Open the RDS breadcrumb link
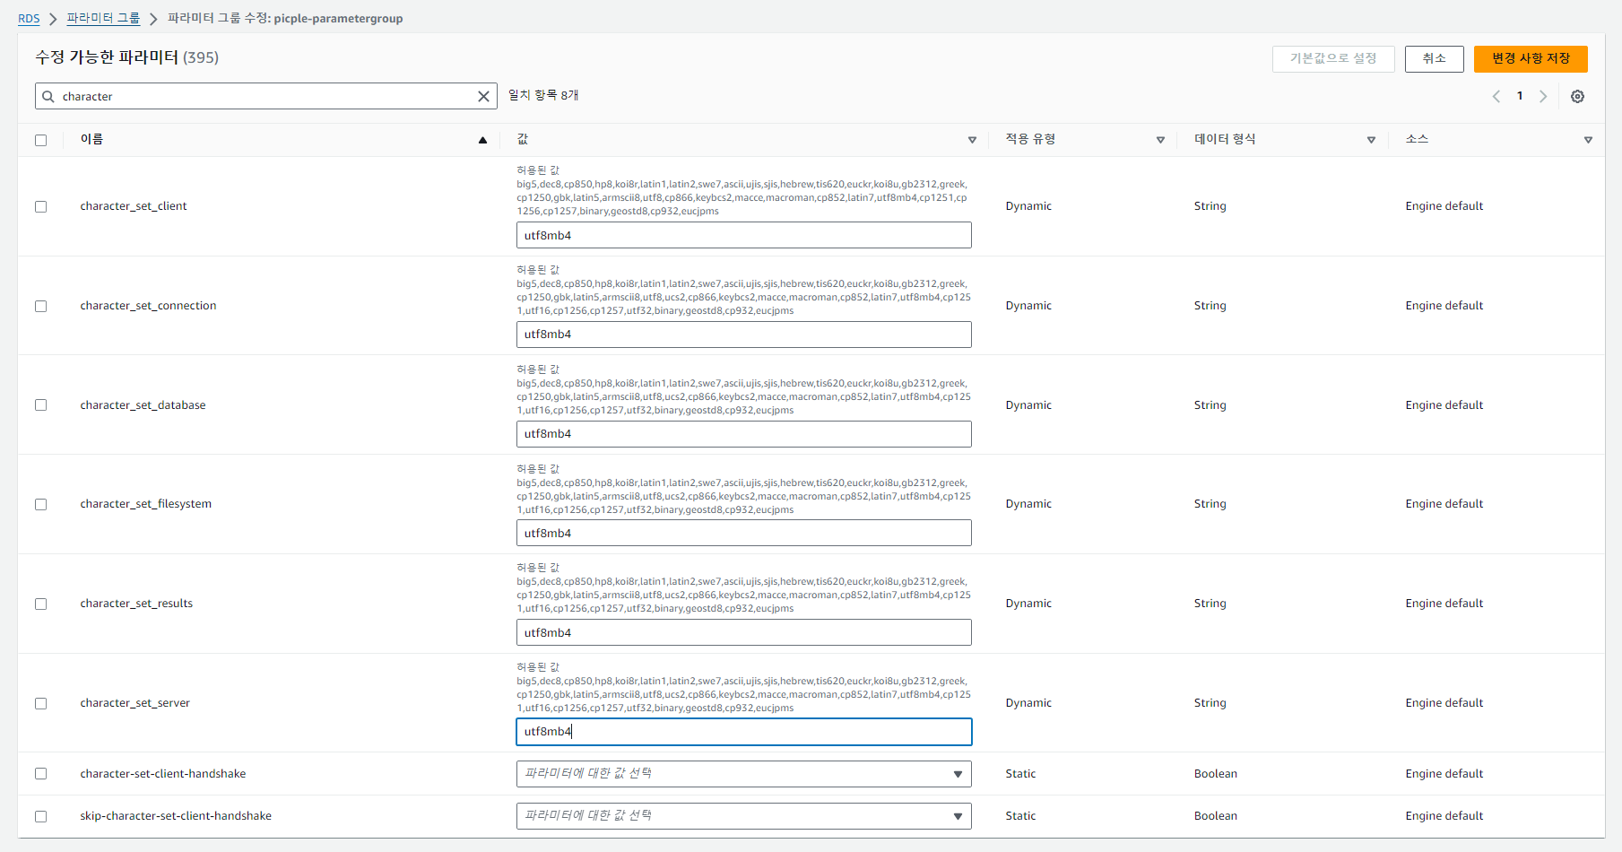Screen dimensions: 1622x852 tap(29, 19)
